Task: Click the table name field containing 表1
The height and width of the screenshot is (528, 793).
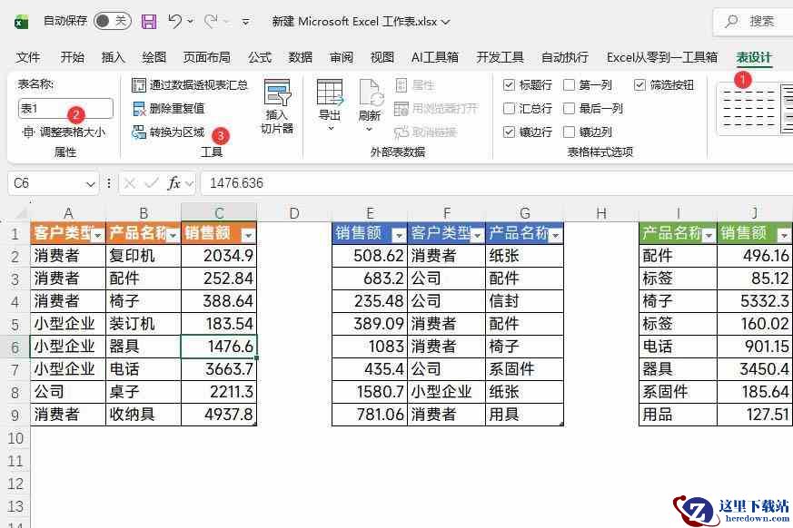Action: 64,109
